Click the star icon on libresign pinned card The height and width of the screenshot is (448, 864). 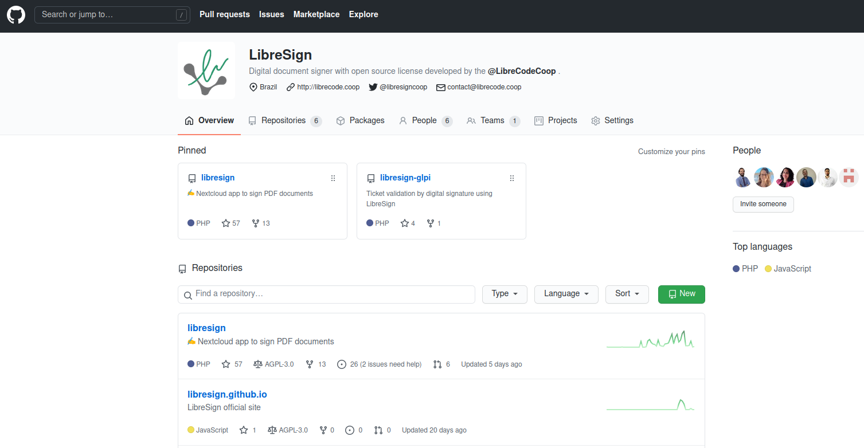(x=226, y=223)
